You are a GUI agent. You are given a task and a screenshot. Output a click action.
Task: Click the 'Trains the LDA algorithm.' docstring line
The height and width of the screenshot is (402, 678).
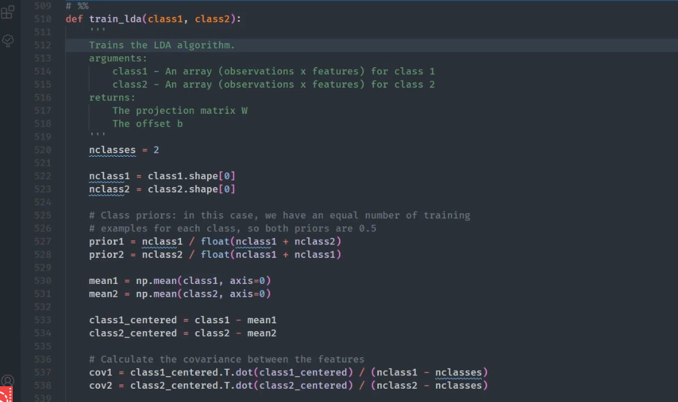coord(162,45)
